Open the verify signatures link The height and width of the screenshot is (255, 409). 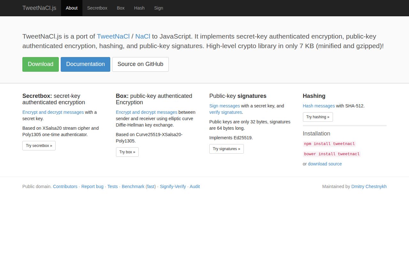pyautogui.click(x=226, y=112)
